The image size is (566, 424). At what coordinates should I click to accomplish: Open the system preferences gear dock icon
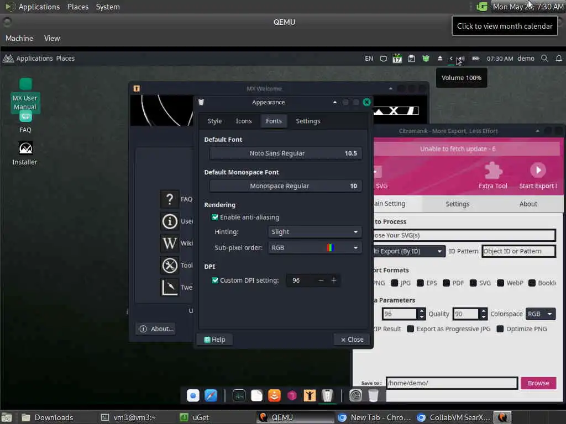point(355,395)
